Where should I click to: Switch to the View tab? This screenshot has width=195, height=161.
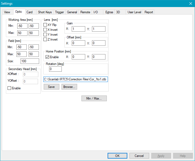[7, 12]
